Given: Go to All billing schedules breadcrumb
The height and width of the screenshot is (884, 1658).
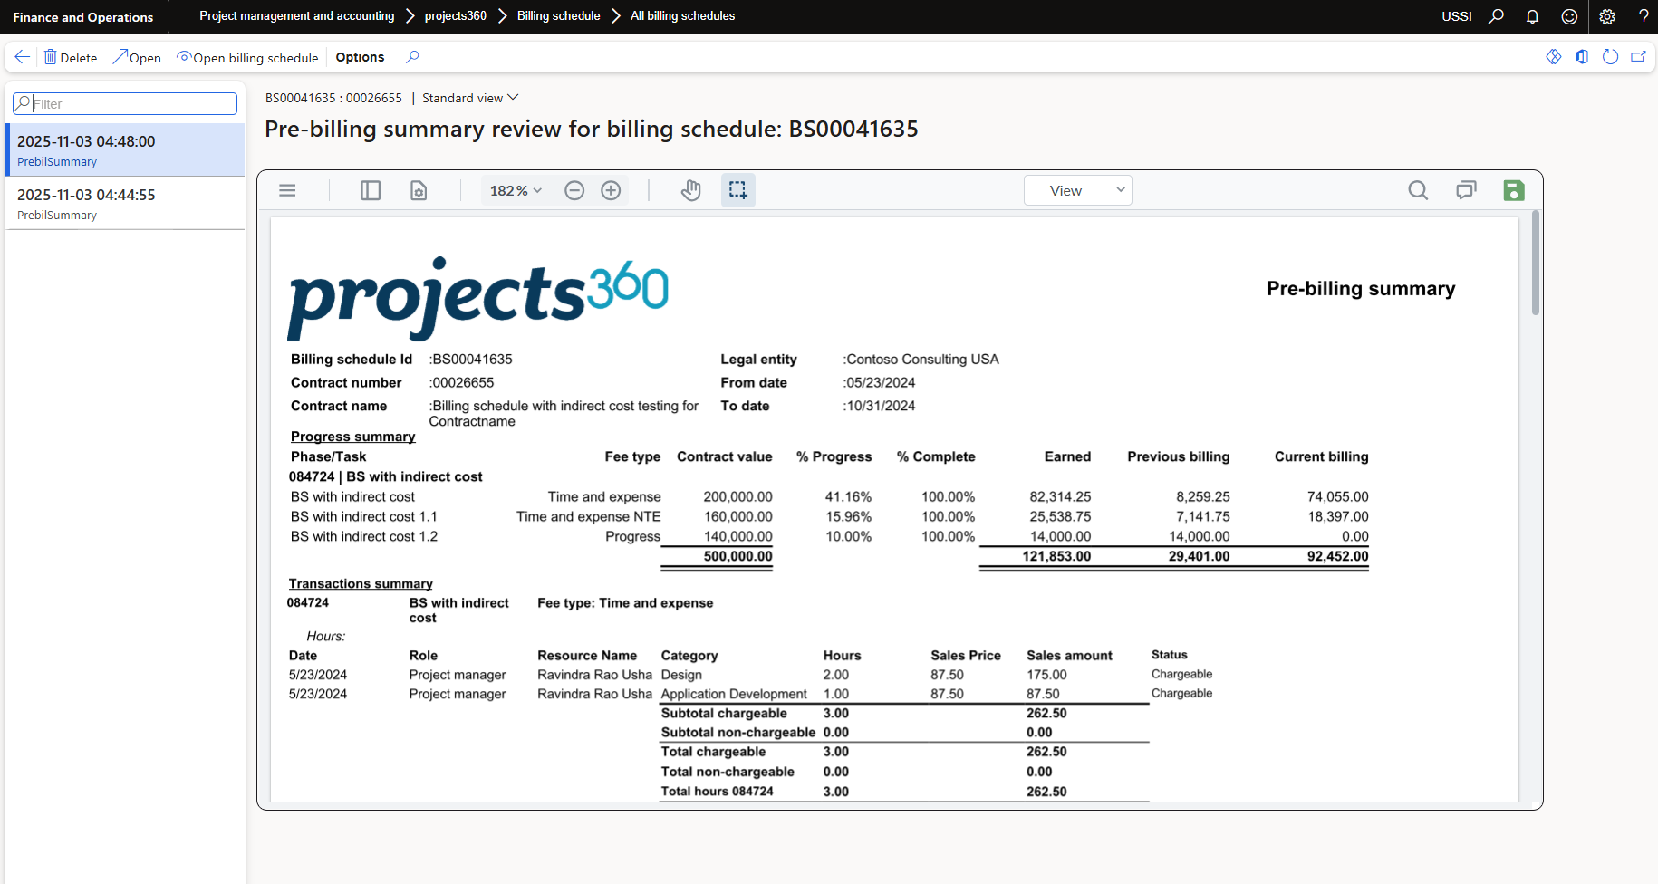Looking at the screenshot, I should [x=682, y=16].
